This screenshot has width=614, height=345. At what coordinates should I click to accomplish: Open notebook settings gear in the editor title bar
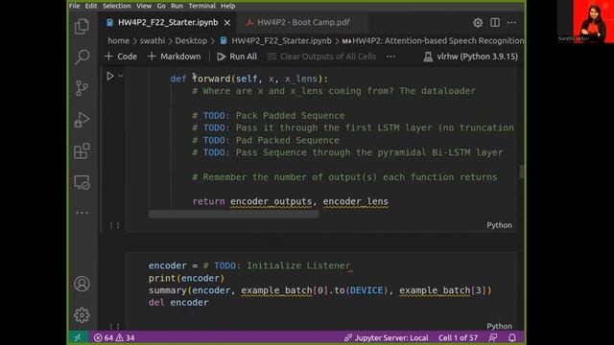[478, 23]
